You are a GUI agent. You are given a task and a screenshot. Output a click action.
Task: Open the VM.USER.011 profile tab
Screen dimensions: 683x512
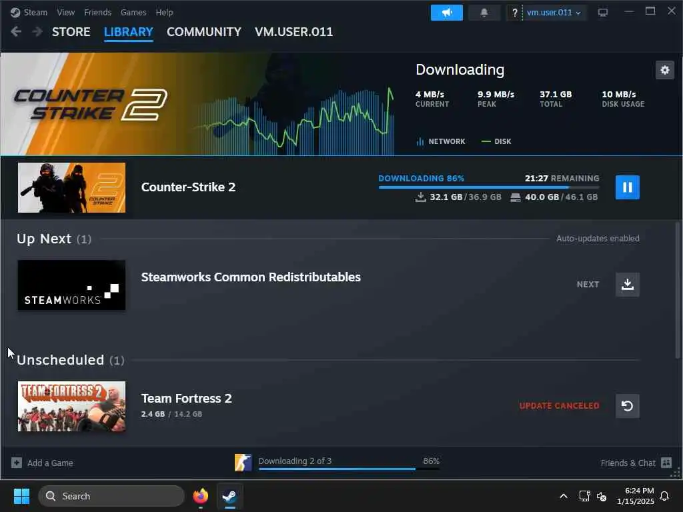click(293, 32)
